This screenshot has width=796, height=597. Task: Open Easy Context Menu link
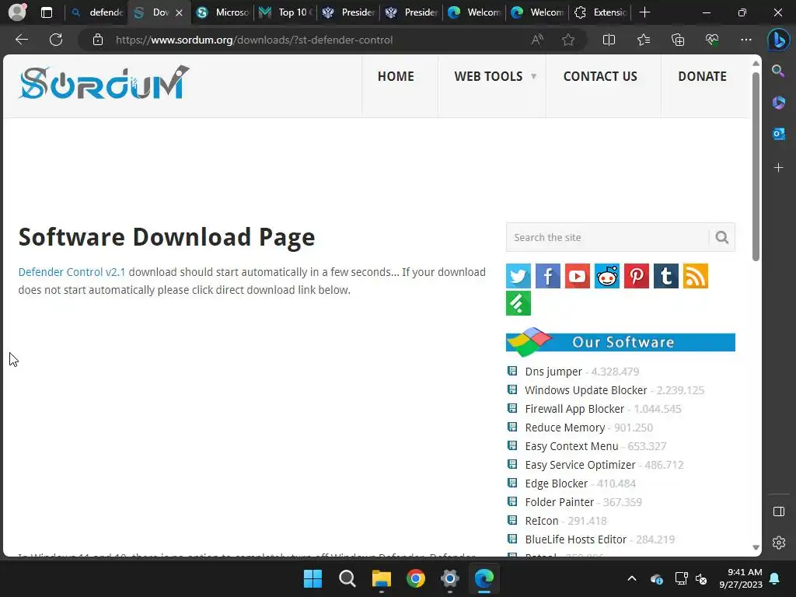click(571, 446)
